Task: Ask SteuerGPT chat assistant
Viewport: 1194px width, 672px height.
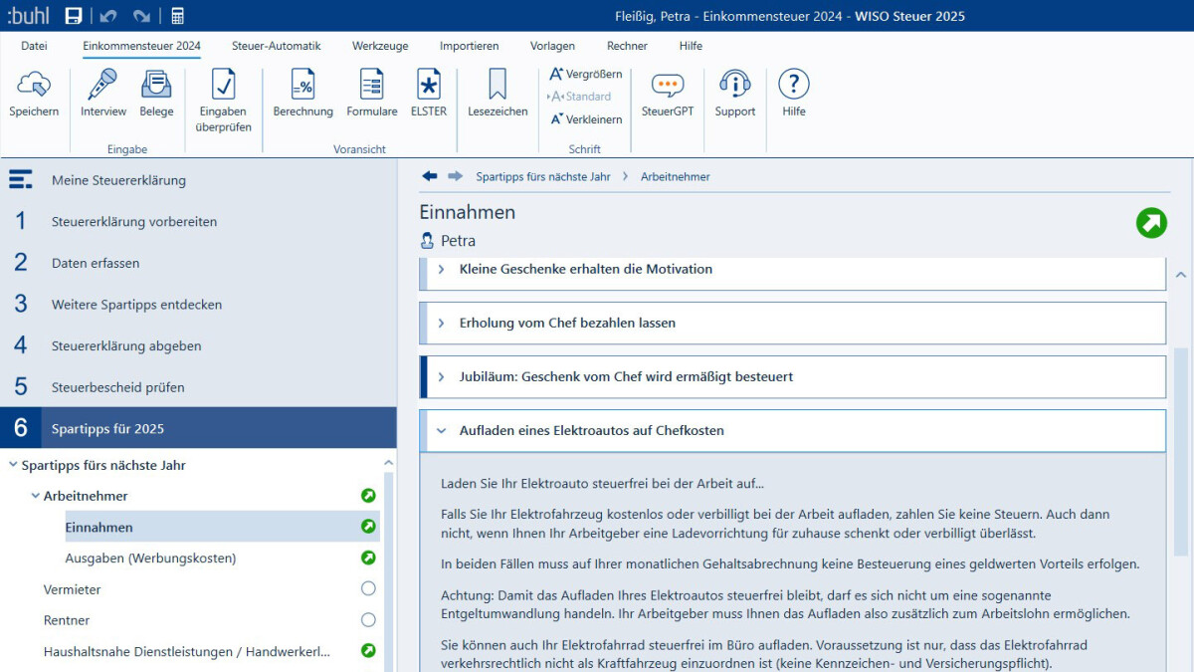Action: [667, 87]
